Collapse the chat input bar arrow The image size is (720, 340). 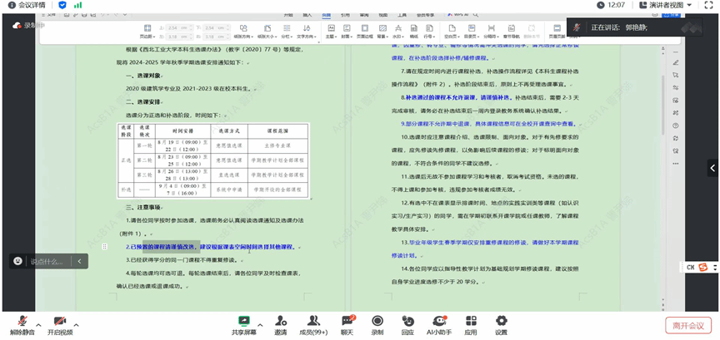click(79, 261)
